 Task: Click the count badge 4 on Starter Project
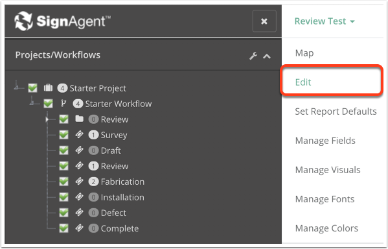point(62,88)
